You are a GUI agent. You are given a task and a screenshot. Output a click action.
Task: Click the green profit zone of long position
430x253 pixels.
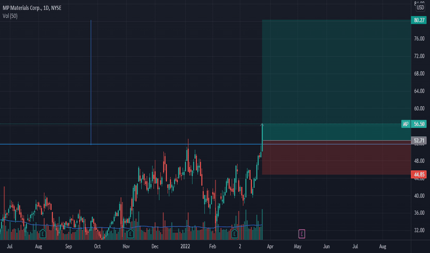(x=336, y=80)
